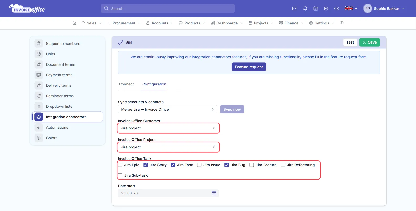Tick the Jira Sub-task checkbox
The height and width of the screenshot is (211, 416).
[120, 175]
